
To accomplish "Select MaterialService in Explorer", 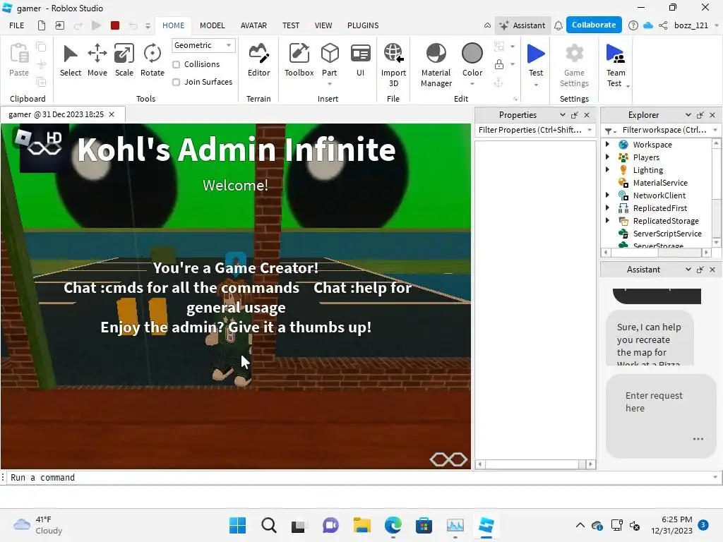I will click(x=660, y=183).
